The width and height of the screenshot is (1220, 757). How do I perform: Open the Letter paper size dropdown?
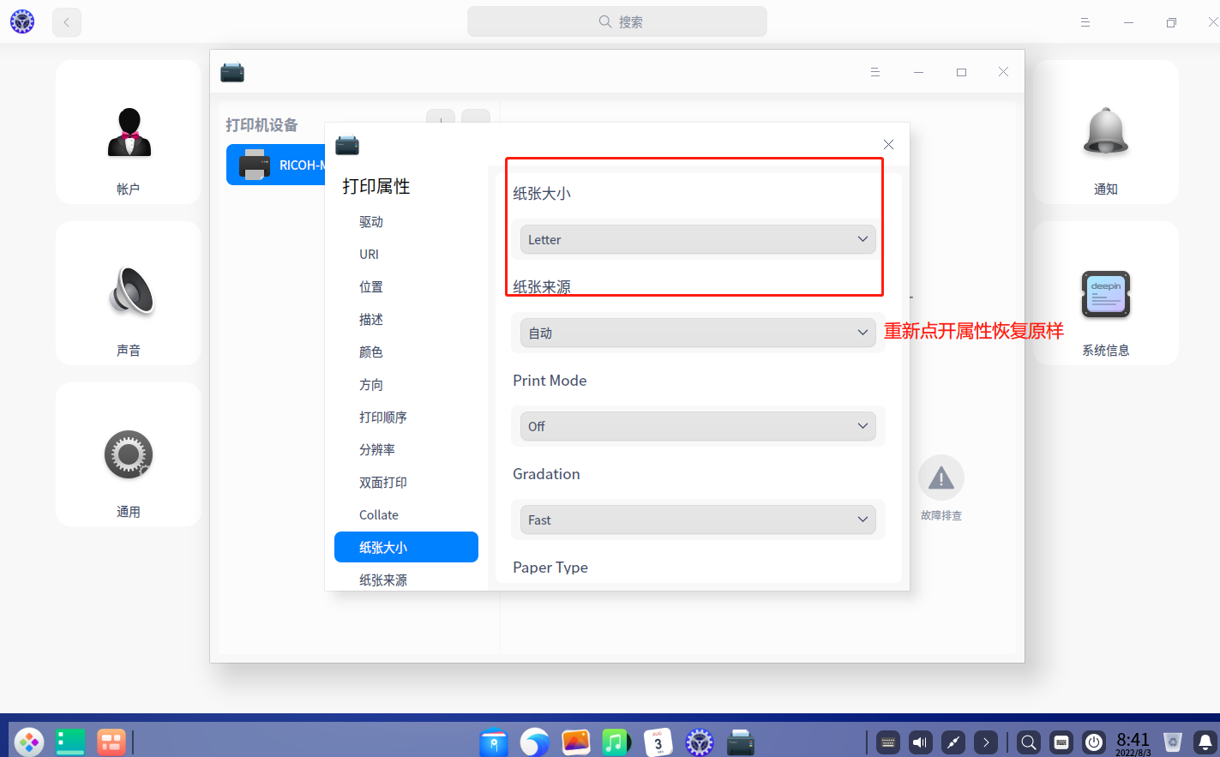[696, 239]
